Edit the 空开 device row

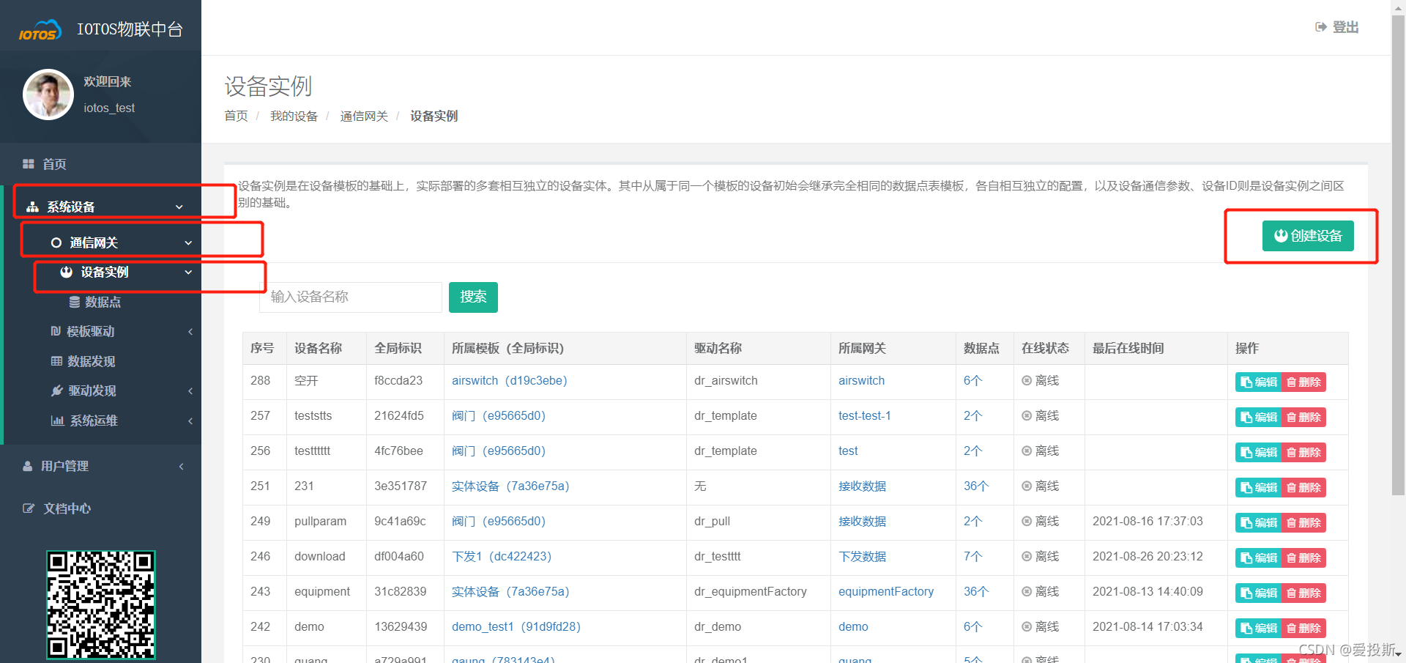1258,382
